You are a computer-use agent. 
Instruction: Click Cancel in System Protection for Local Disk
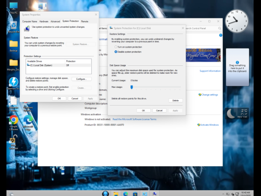point(159,111)
